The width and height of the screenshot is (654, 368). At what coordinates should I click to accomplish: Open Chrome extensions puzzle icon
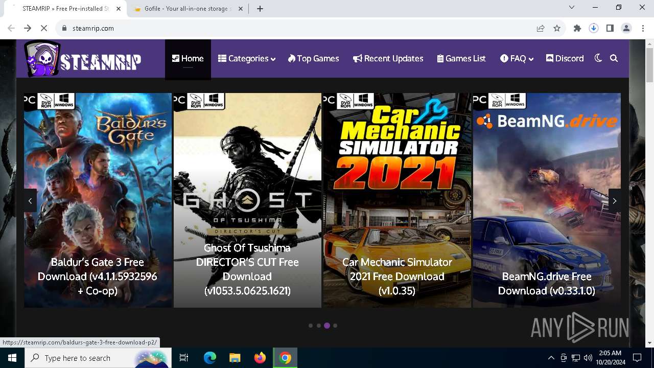(577, 28)
